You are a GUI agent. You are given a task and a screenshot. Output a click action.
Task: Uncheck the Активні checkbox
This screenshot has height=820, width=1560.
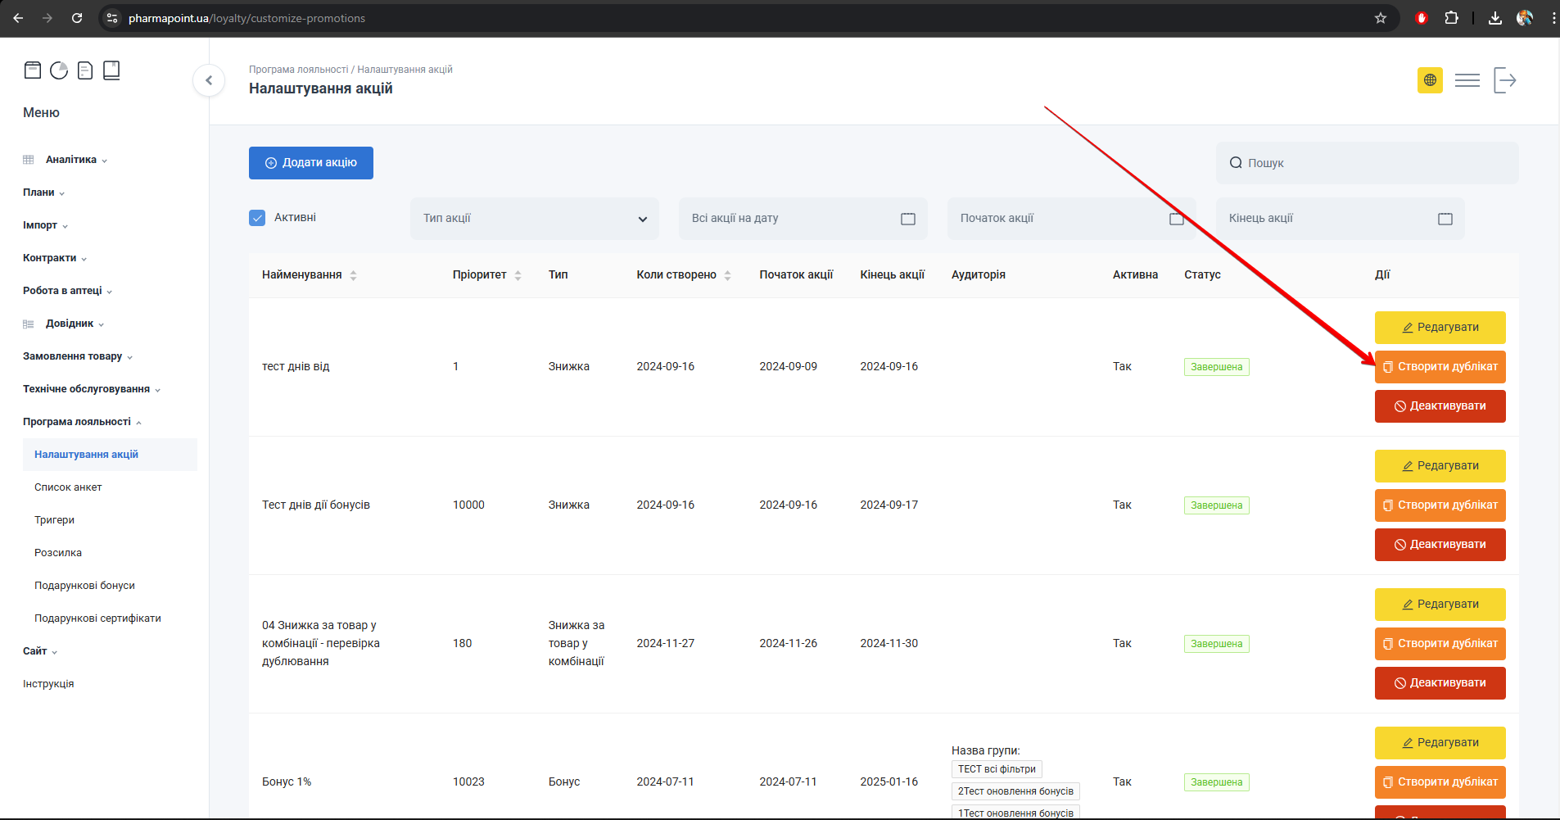click(x=257, y=218)
